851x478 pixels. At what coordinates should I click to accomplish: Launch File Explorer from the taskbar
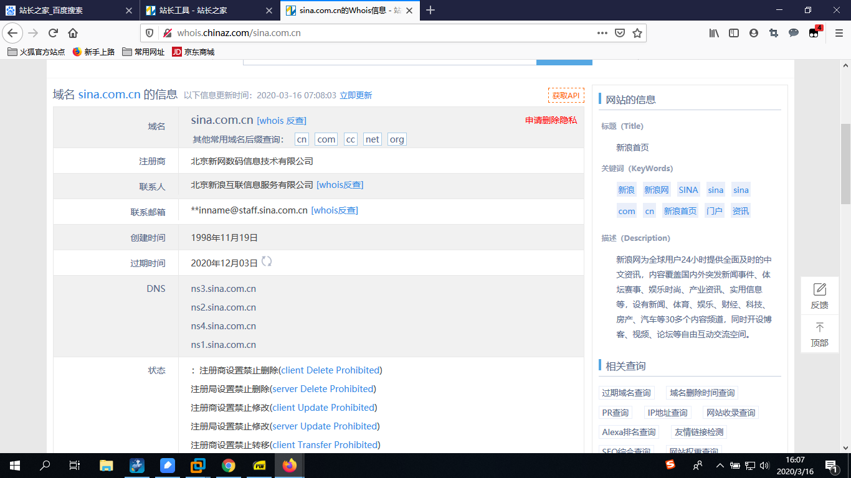[107, 465]
